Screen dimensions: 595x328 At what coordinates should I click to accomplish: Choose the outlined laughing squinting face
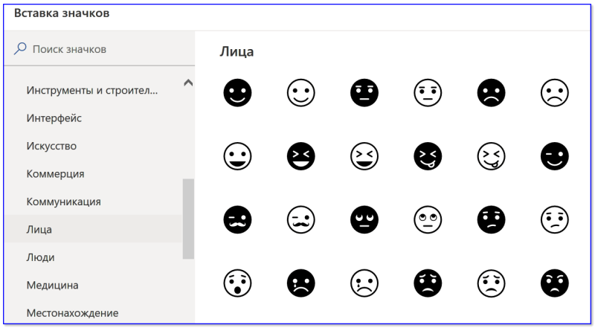[x=364, y=156]
